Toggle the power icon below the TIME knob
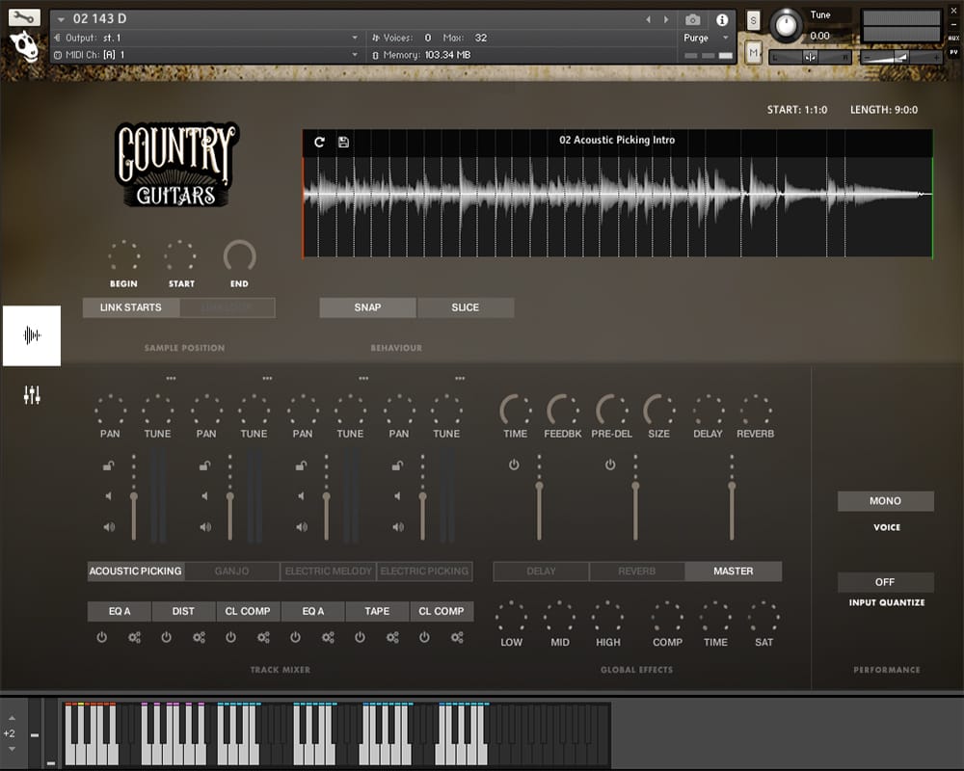The image size is (964, 771). (514, 465)
